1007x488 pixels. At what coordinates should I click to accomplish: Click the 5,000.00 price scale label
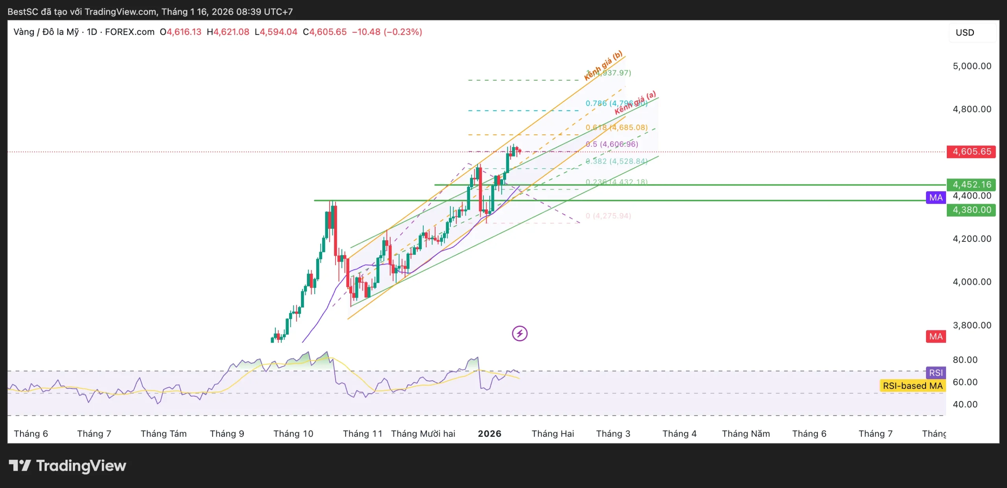pyautogui.click(x=972, y=66)
